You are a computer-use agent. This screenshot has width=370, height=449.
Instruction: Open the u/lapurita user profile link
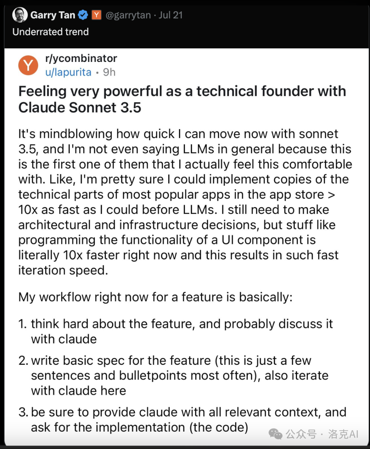click(x=69, y=72)
